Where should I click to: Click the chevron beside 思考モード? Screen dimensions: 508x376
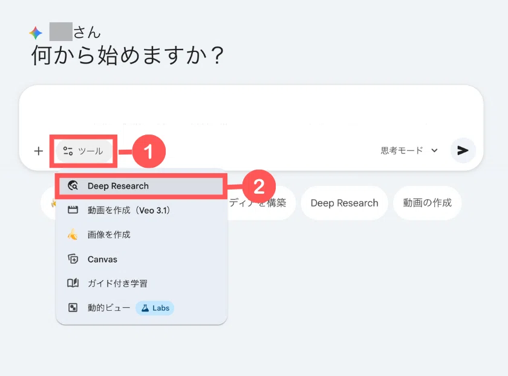pos(434,150)
